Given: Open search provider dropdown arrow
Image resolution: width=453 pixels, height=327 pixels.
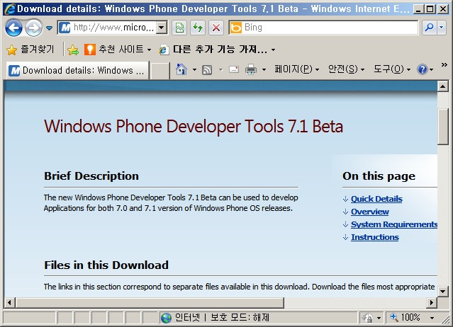Looking at the screenshot, I should [x=441, y=28].
